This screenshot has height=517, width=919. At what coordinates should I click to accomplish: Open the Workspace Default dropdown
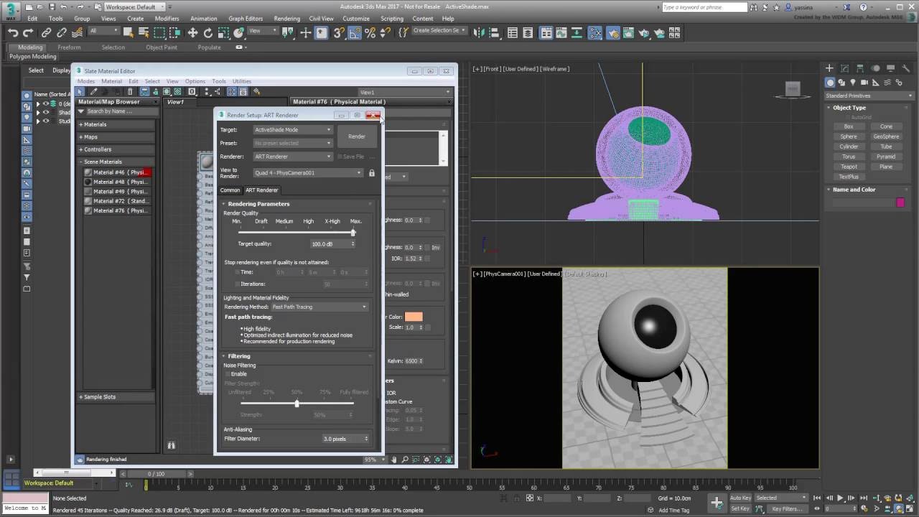click(x=135, y=6)
